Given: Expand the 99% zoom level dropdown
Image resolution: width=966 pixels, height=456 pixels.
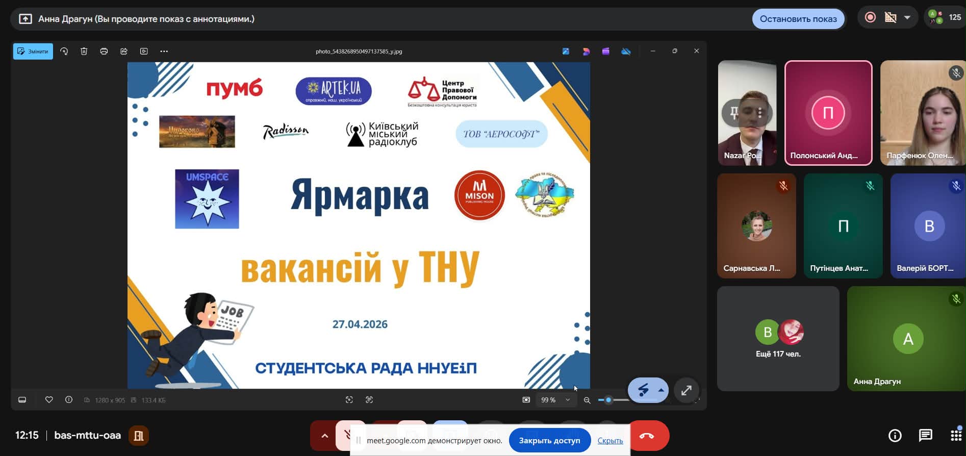Looking at the screenshot, I should (x=568, y=400).
